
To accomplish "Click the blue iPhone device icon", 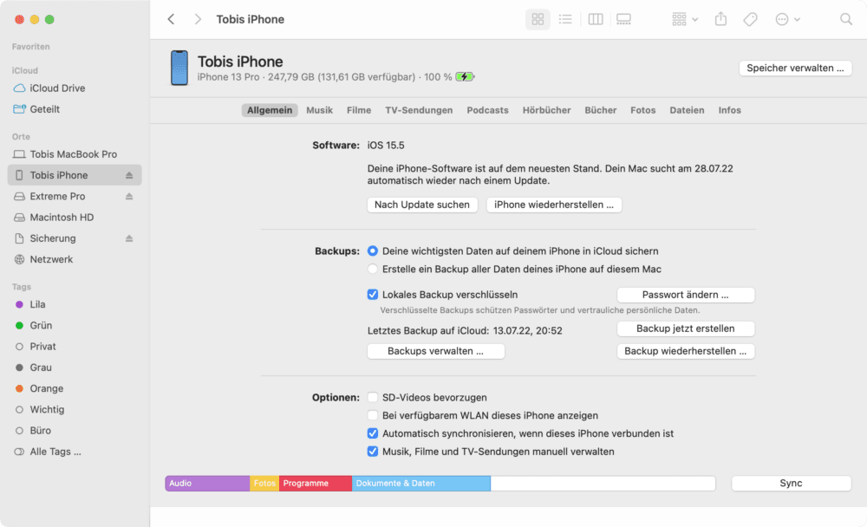I will click(x=179, y=68).
